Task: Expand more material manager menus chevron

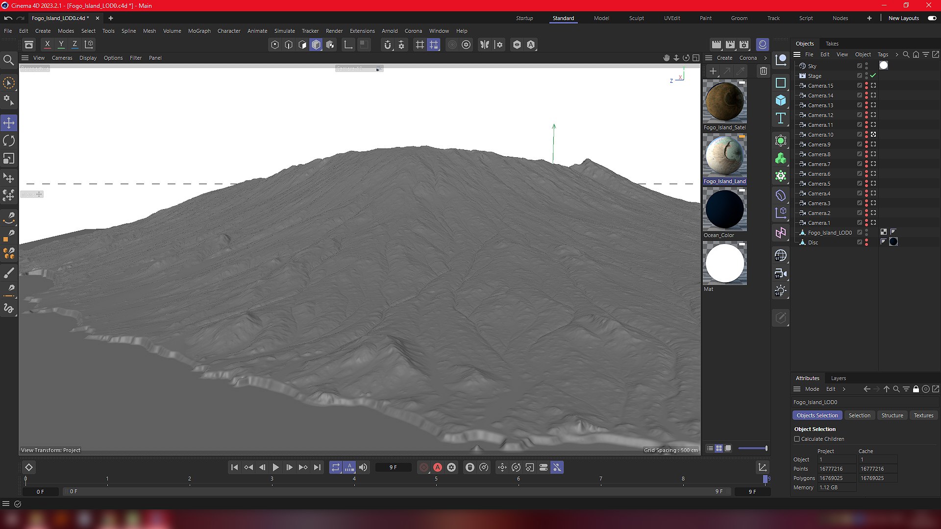Action: pos(766,58)
